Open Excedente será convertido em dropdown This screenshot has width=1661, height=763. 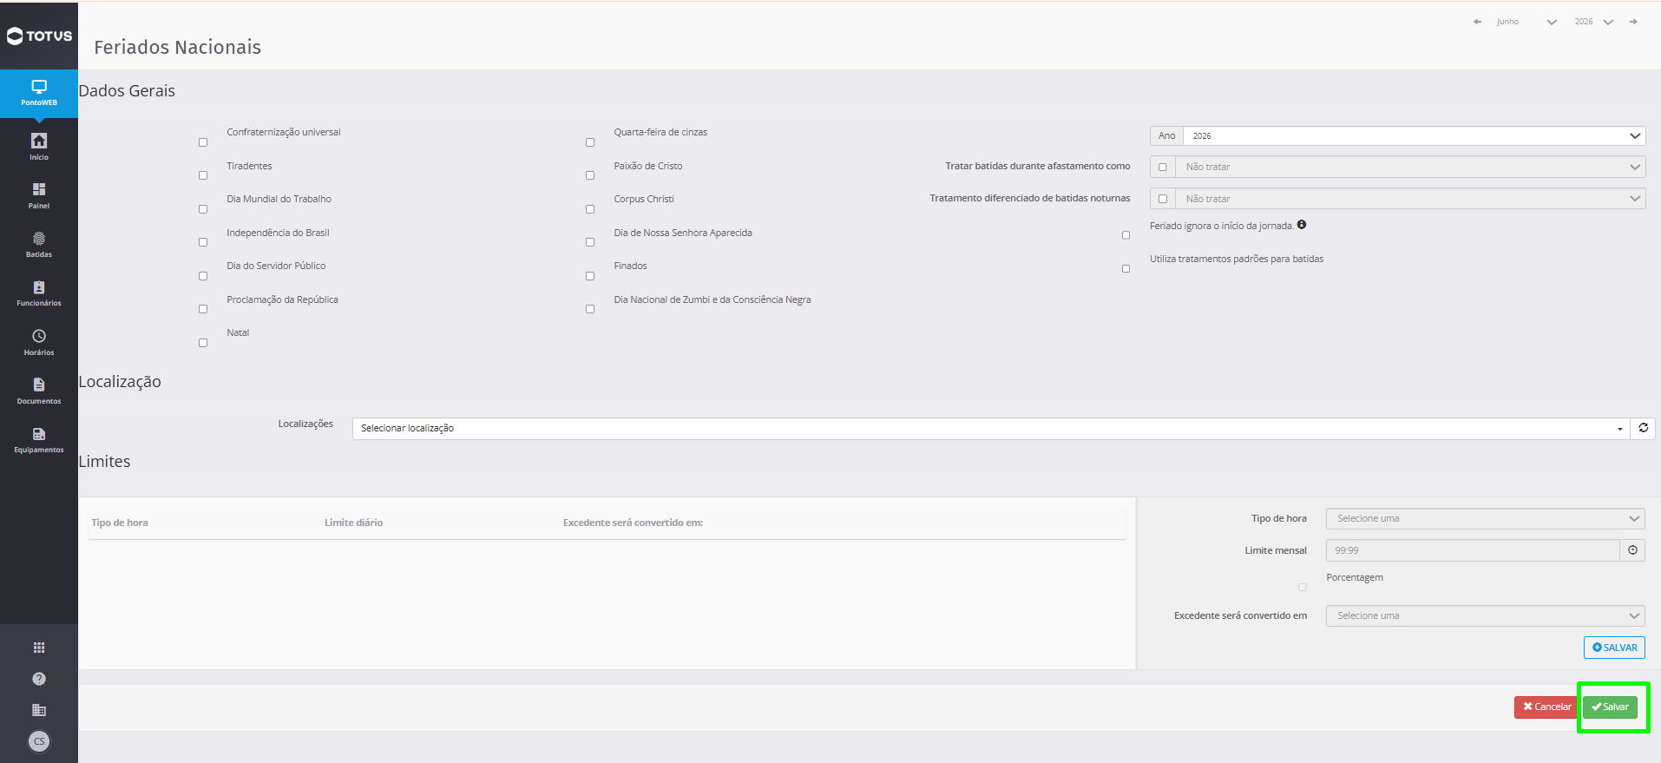(x=1485, y=615)
